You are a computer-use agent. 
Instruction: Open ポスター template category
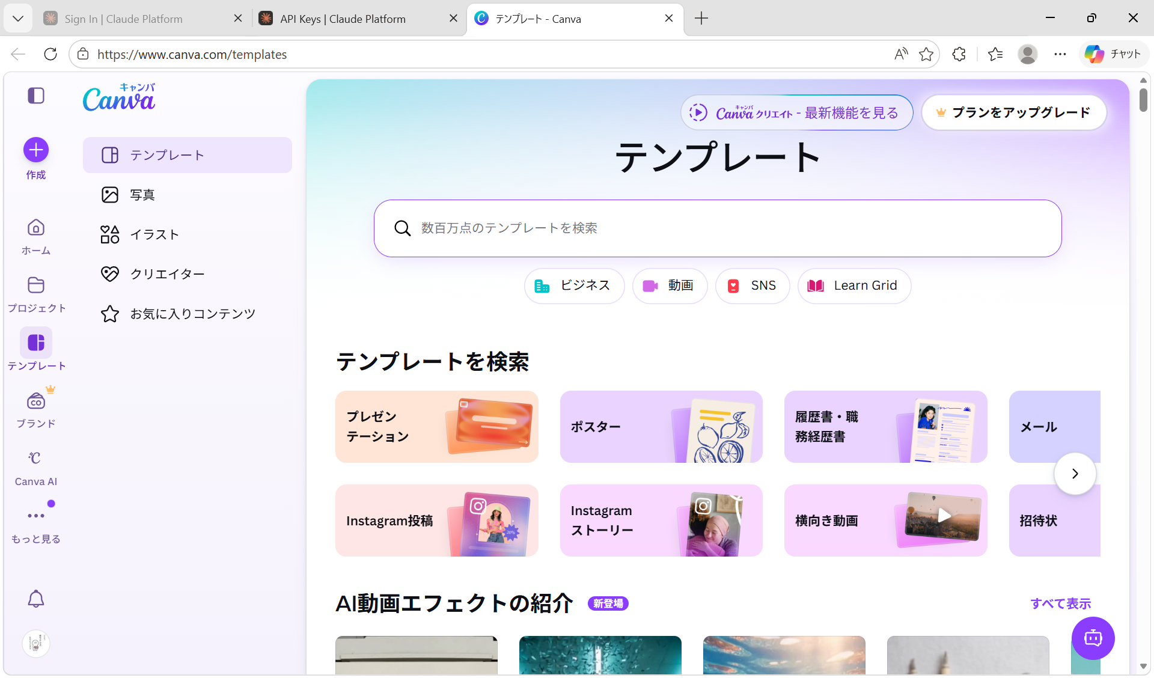(661, 427)
